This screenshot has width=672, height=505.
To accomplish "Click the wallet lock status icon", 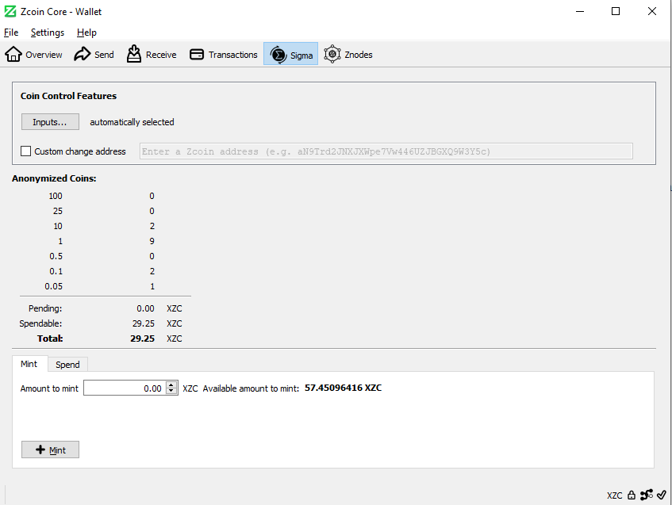I will coord(632,495).
